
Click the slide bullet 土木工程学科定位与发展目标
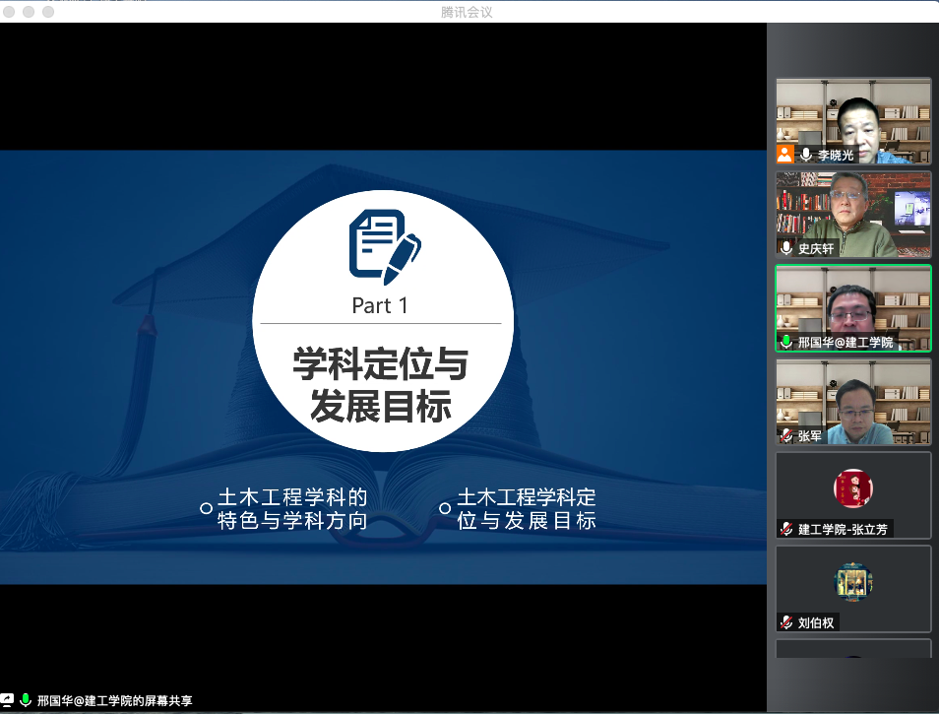(526, 509)
